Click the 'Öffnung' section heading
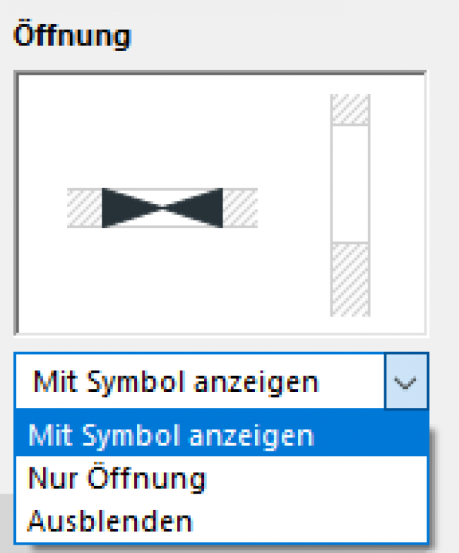 tap(72, 36)
